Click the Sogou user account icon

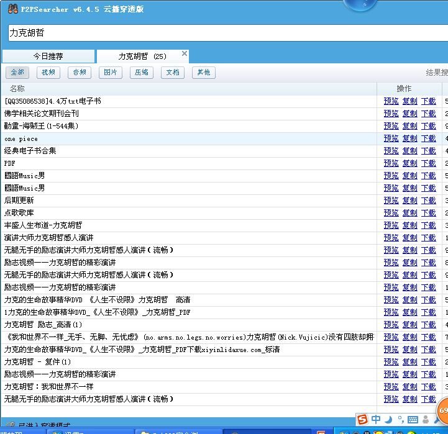coord(426,420)
